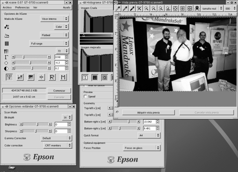The width and height of the screenshot is (238, 172).
Task: Open Color correction CRT monitors dropdown
Action: point(58,145)
